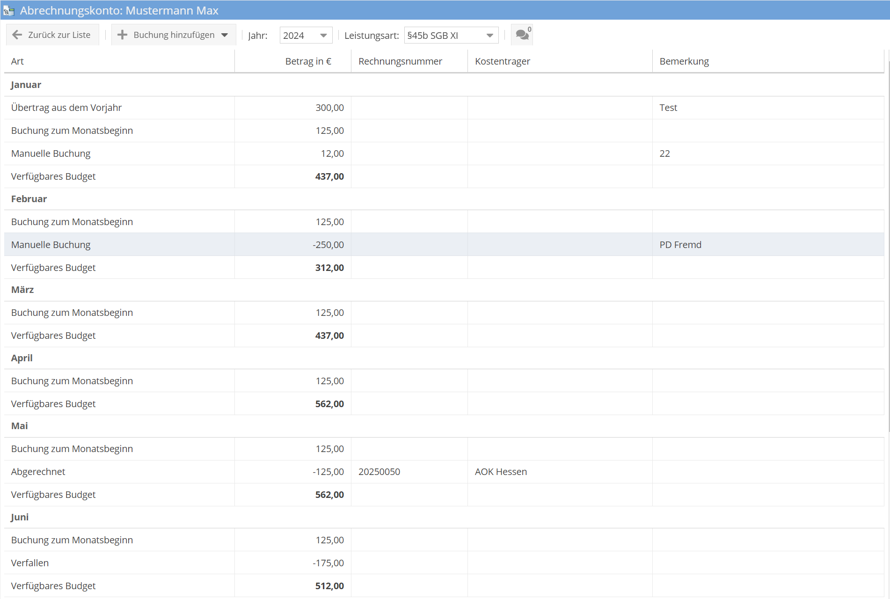Click the Bemerkung column header
890x599 pixels.
tap(684, 61)
